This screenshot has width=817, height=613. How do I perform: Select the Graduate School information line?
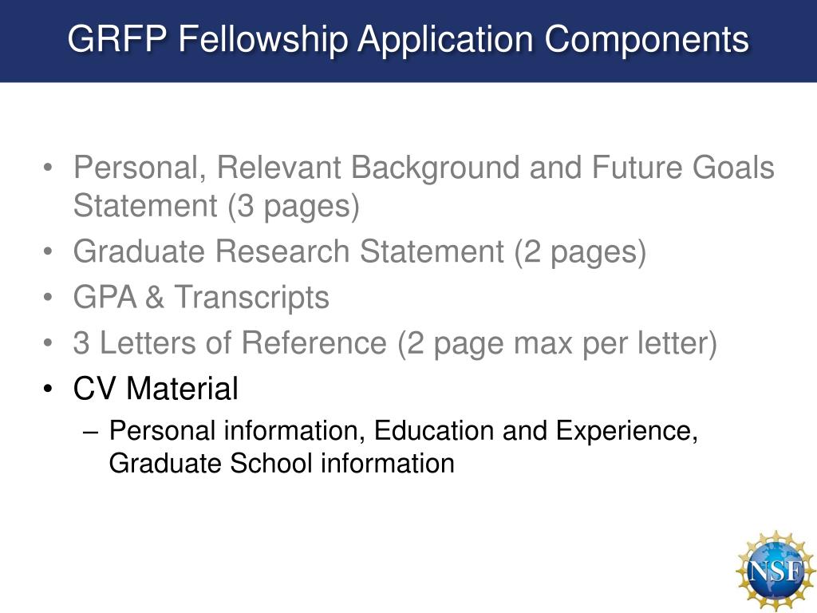tap(282, 464)
